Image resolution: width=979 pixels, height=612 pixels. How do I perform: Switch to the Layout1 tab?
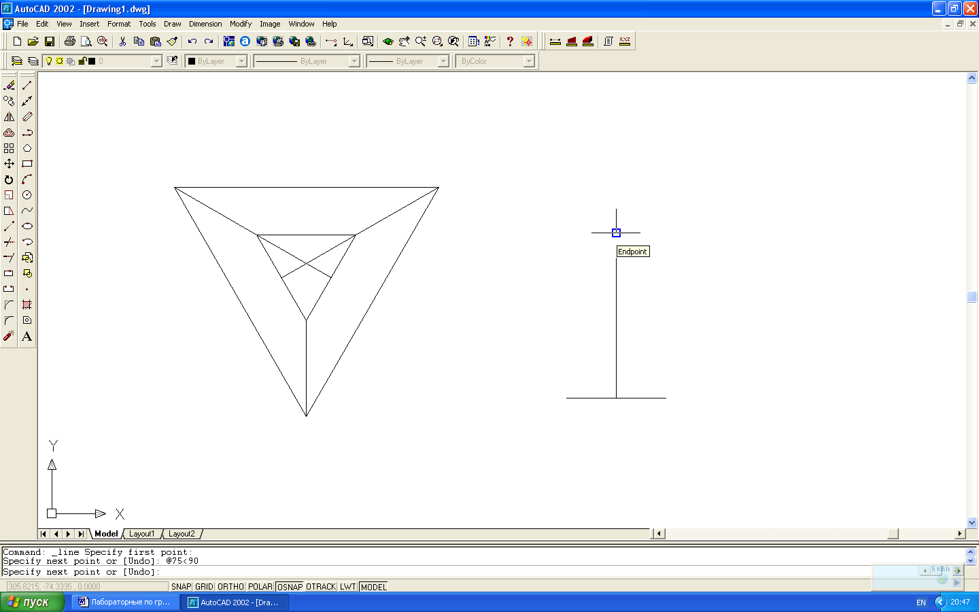click(x=142, y=534)
